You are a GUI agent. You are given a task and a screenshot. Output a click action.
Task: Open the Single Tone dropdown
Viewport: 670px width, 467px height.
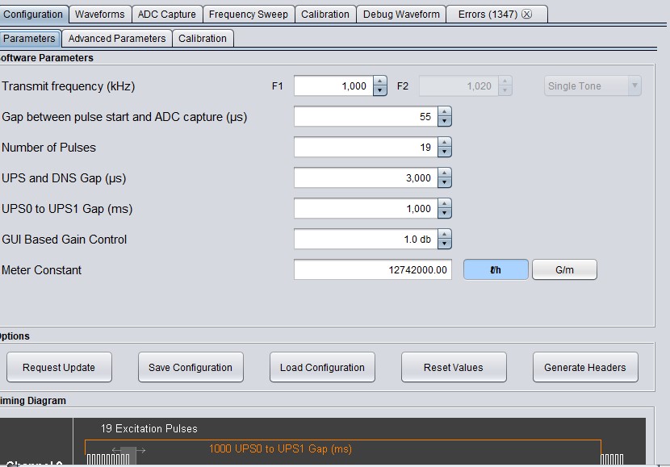[x=593, y=85]
